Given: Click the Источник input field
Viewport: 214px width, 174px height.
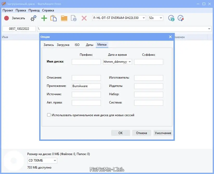Looking at the screenshot, I should pyautogui.click(x=86, y=94).
